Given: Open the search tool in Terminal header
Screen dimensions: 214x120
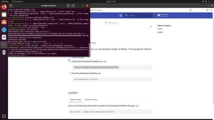Looking at the screenshot, I should coord(68,6).
